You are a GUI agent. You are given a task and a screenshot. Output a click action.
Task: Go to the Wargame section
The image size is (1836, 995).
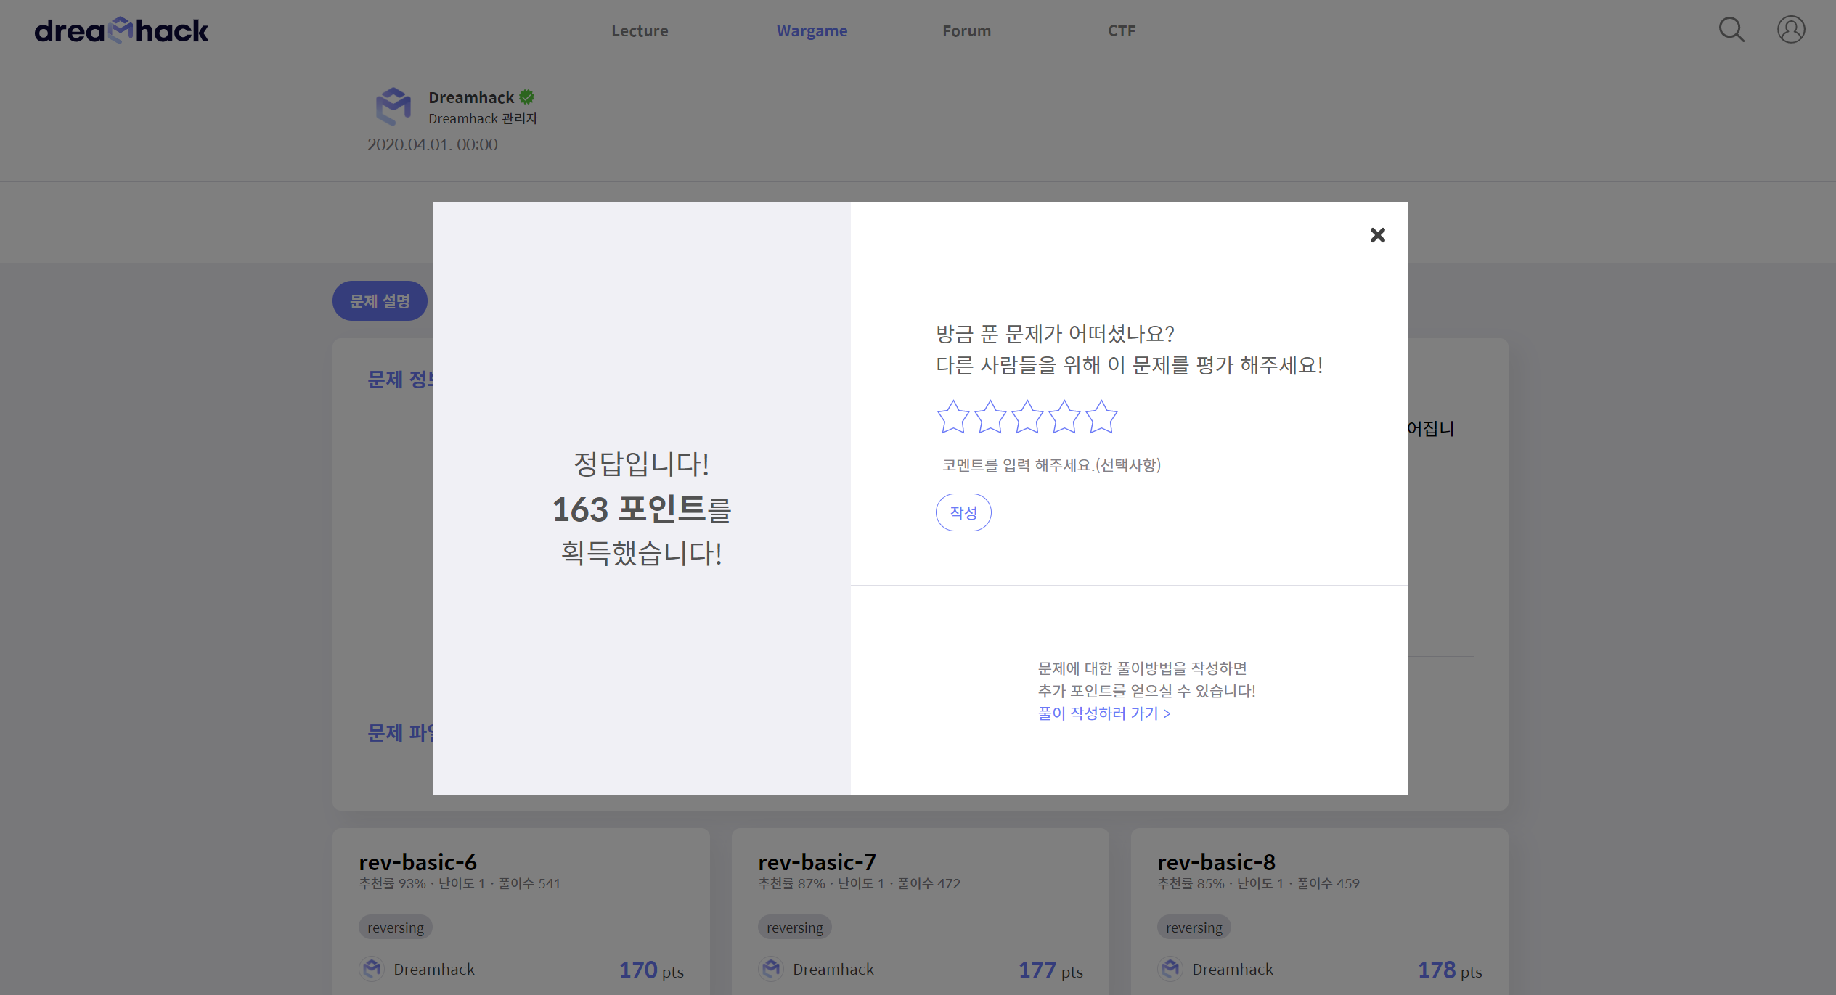click(812, 31)
